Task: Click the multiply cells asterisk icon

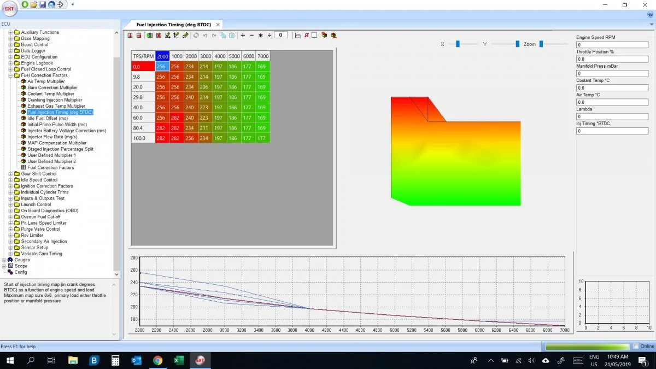Action: click(260, 35)
